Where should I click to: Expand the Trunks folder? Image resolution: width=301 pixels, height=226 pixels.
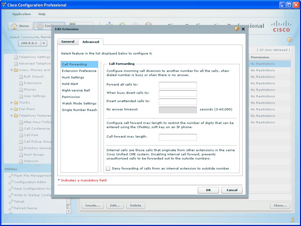[12, 103]
